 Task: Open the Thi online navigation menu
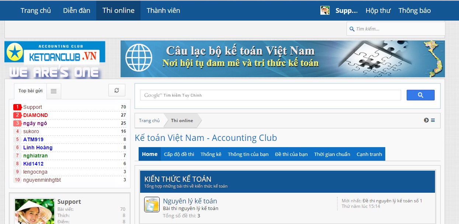pos(118,10)
